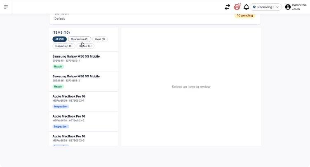Select the All (10) filter chip
310x167 pixels.
pyautogui.click(x=59, y=39)
